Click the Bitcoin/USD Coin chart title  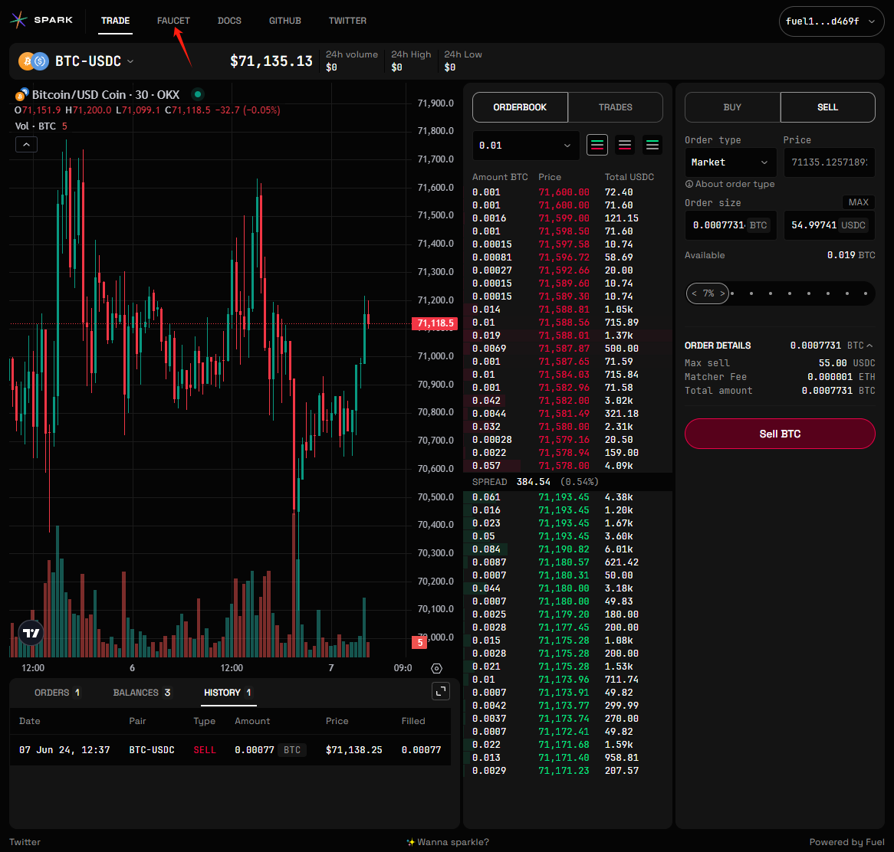106,94
